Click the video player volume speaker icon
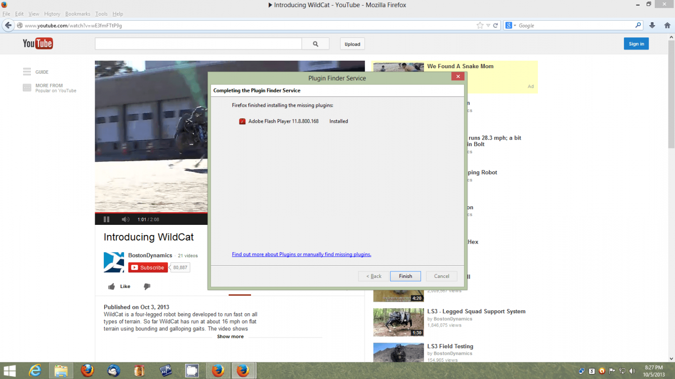 [125, 219]
